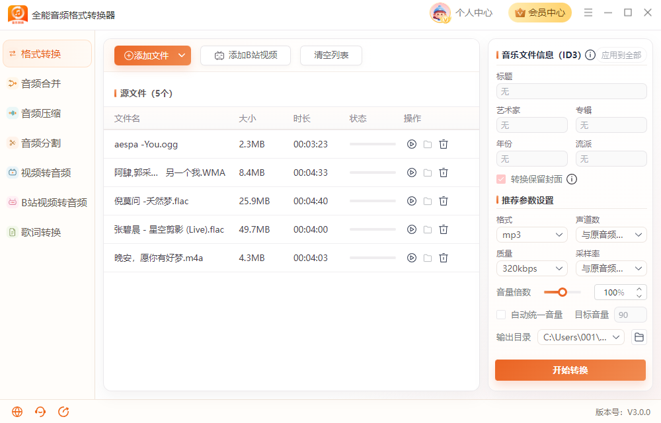Play the 另一个我.WMA file
This screenshot has width=661, height=423.
click(411, 173)
